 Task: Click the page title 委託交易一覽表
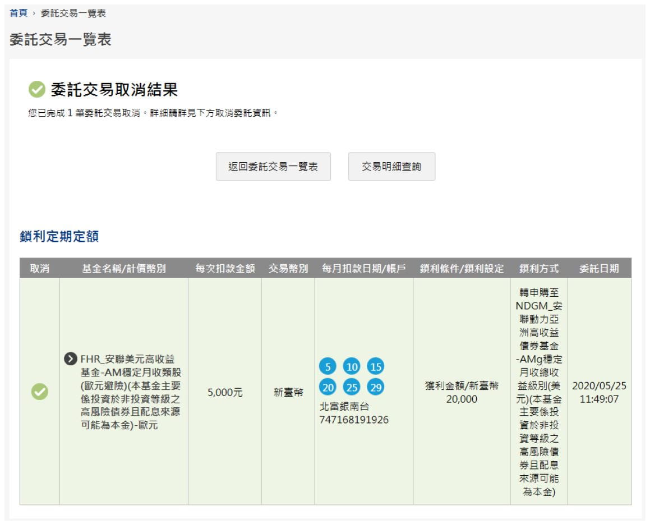[61, 39]
